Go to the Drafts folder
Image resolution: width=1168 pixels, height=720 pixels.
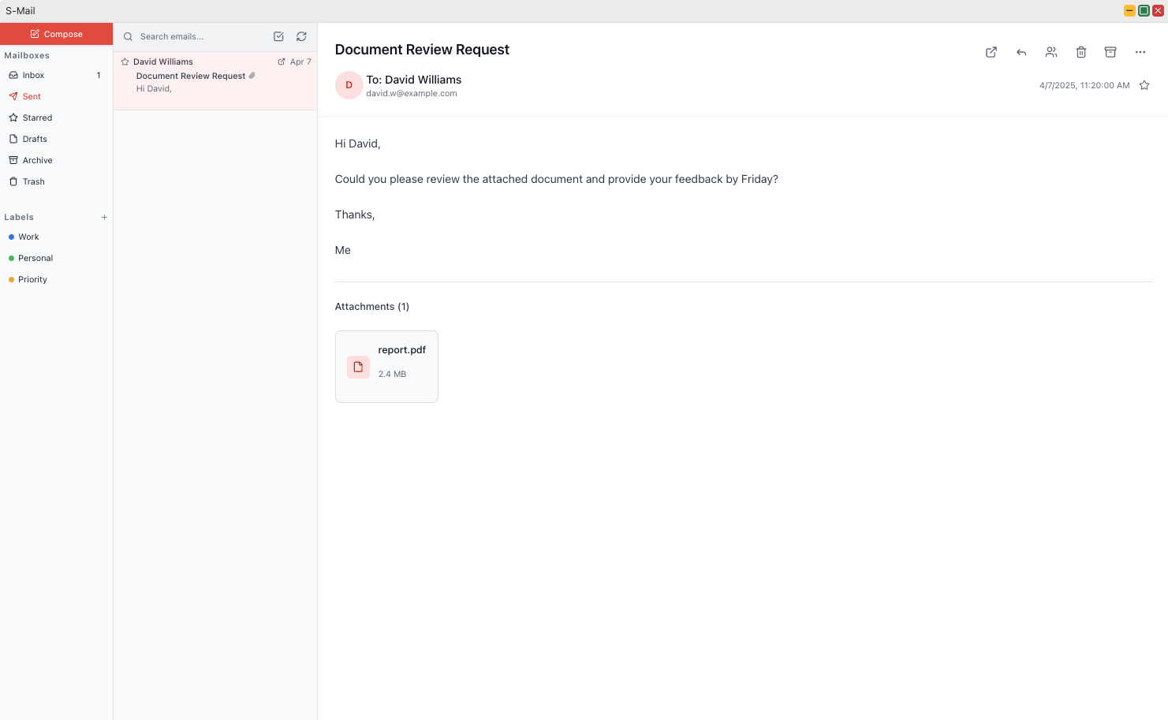[35, 139]
